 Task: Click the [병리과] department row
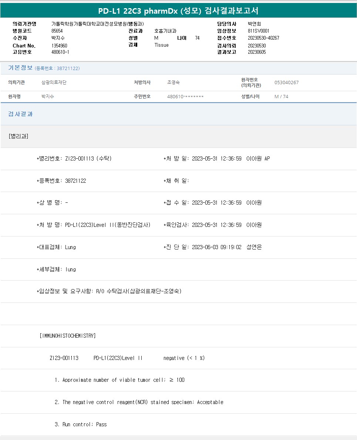click(18, 136)
